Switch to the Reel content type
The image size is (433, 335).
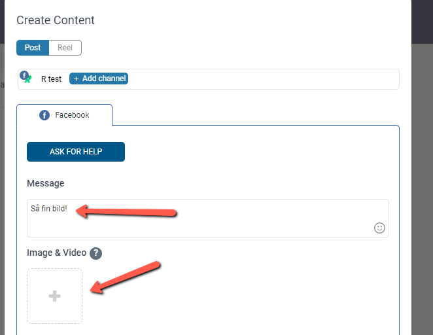pos(65,48)
